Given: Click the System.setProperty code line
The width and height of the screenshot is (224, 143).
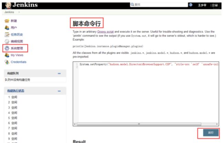Looking at the screenshot, I should 149,64.
